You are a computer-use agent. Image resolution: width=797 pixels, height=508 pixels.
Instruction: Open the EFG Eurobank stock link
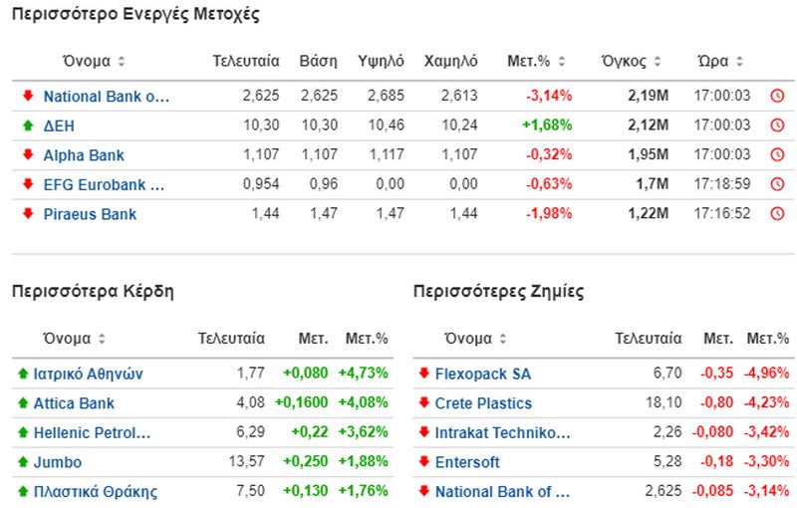click(x=105, y=184)
